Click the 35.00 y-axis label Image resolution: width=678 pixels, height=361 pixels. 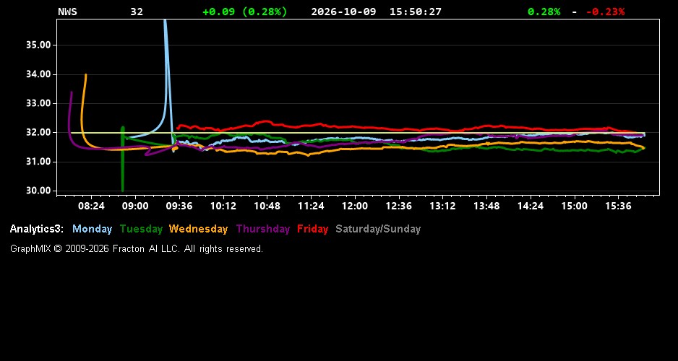pyautogui.click(x=39, y=45)
